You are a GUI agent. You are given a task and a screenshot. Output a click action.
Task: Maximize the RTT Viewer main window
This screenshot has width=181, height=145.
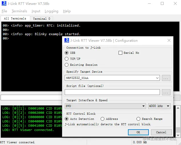coord(162,4)
